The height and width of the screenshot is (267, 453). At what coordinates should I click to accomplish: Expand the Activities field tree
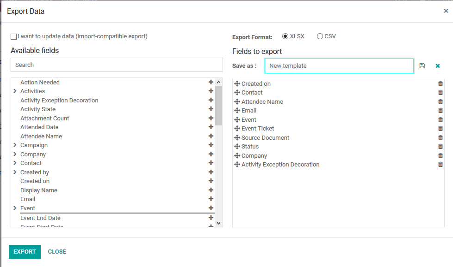(15, 91)
